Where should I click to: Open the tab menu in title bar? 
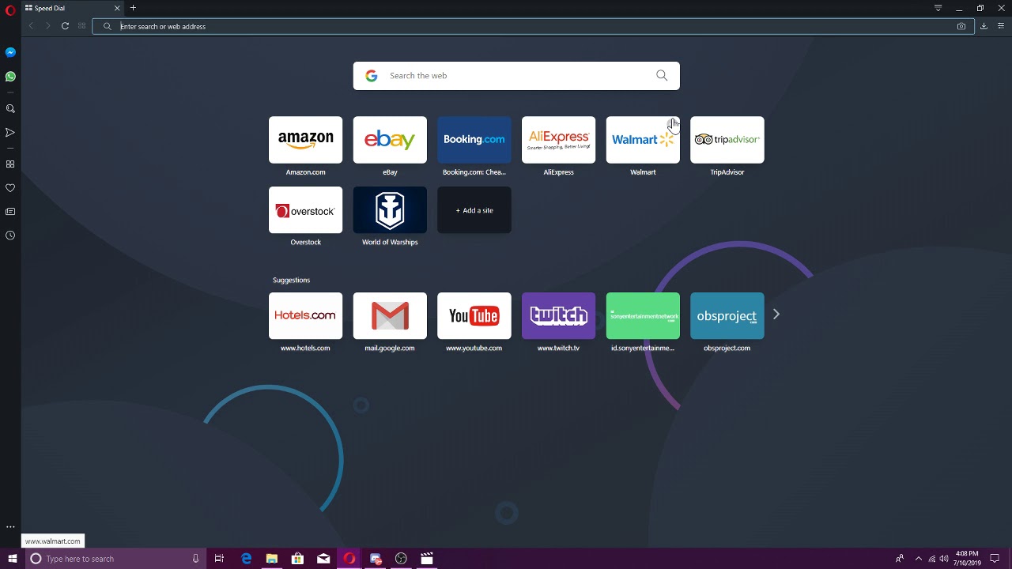pyautogui.click(x=938, y=8)
